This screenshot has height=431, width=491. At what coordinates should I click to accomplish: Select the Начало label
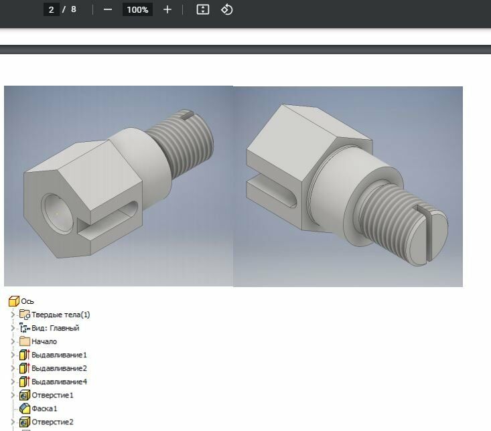44,341
